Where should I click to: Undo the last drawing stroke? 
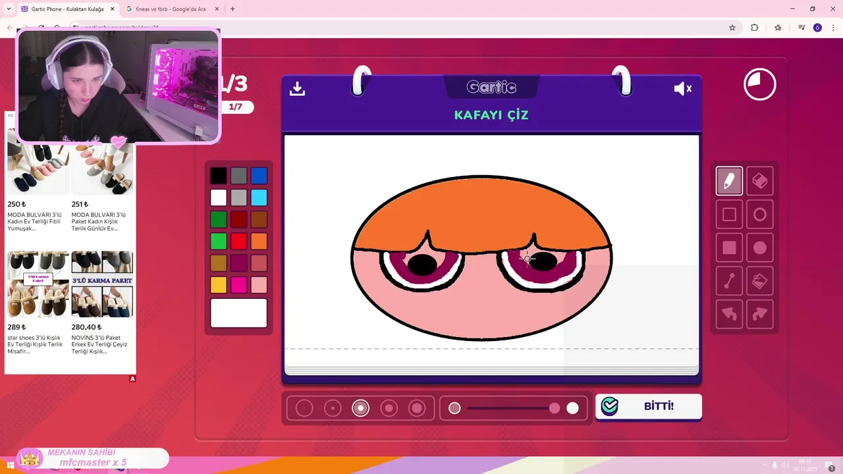729,315
